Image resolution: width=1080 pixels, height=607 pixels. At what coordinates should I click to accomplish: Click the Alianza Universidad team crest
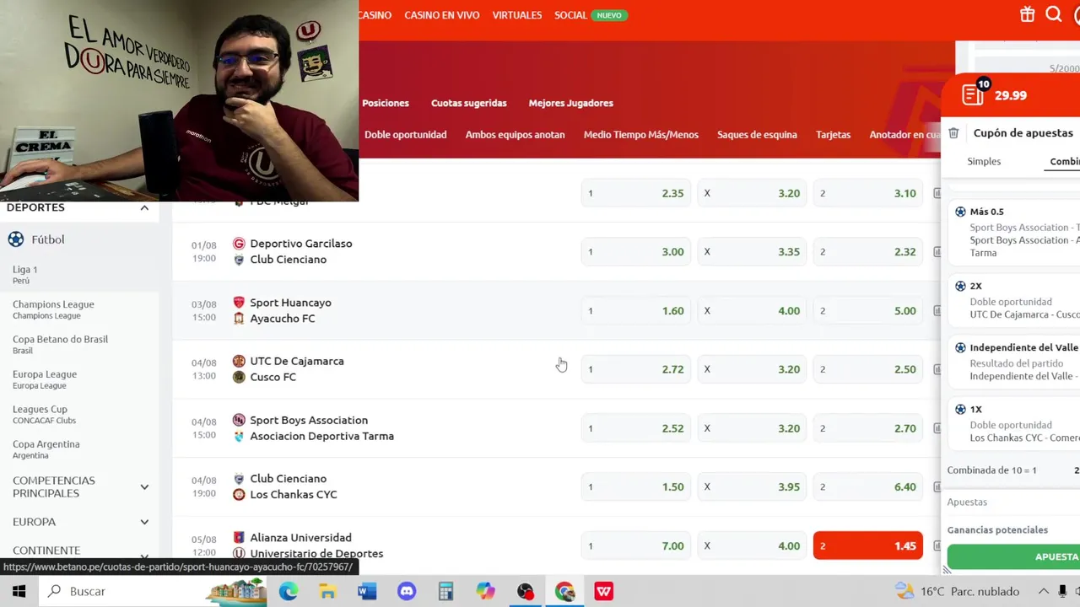tap(239, 537)
